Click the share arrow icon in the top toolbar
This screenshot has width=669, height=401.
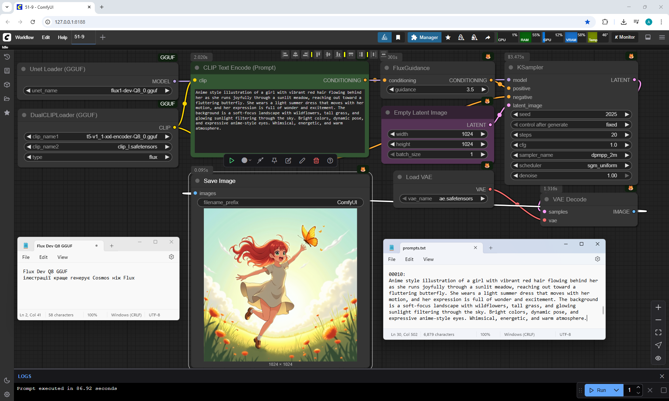click(487, 37)
